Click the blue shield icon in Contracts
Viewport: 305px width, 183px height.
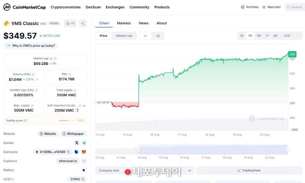coord(76,152)
